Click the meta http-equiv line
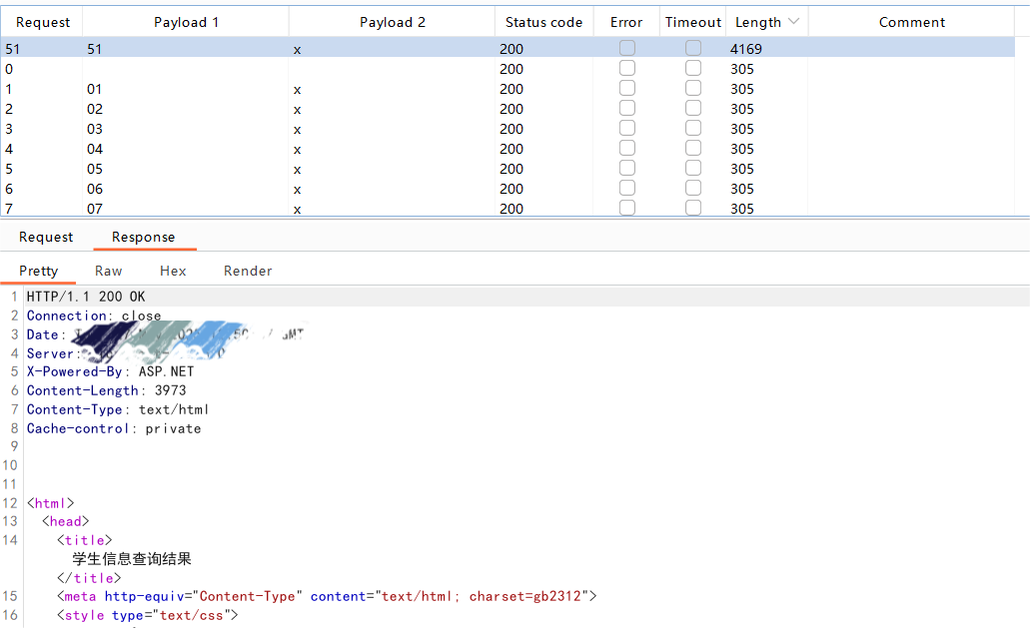Screen dimensions: 1030x628 point(327,596)
